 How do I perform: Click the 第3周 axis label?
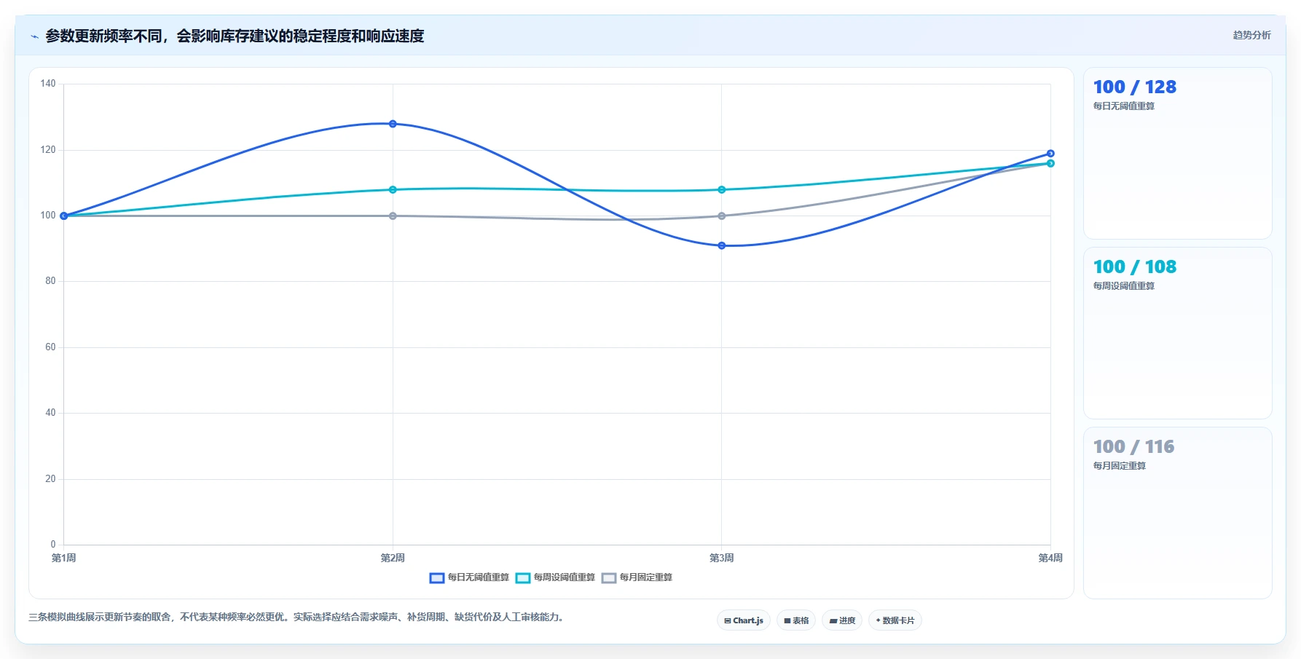(722, 559)
